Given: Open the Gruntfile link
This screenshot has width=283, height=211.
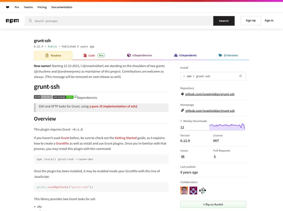Looking at the screenshot, I should (x=62, y=143).
